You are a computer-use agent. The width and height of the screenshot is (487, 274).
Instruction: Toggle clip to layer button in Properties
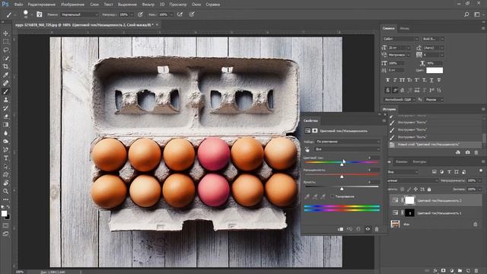340,229
